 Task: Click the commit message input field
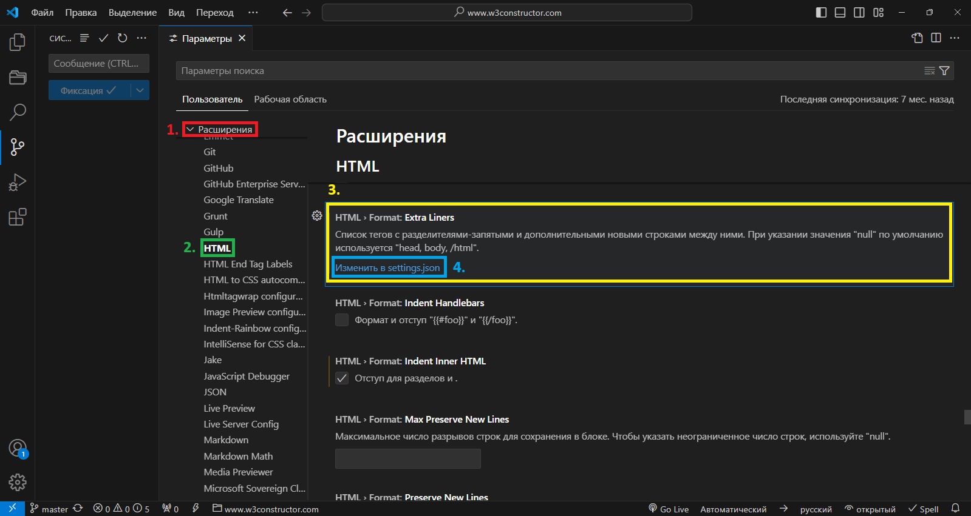pyautogui.click(x=99, y=64)
